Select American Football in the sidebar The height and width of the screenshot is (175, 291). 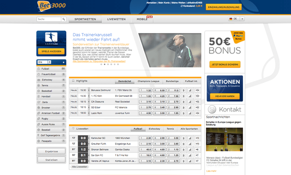click(x=51, y=113)
